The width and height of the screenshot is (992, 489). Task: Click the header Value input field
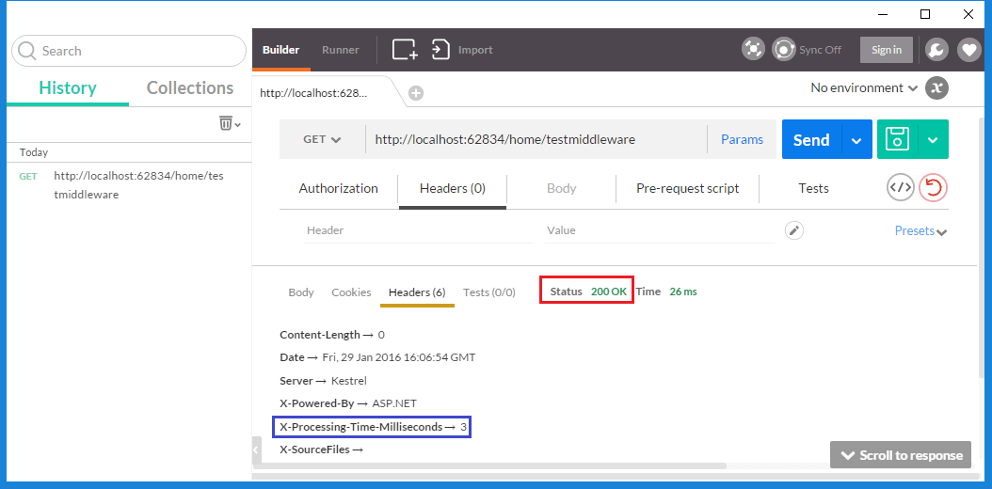[659, 230]
